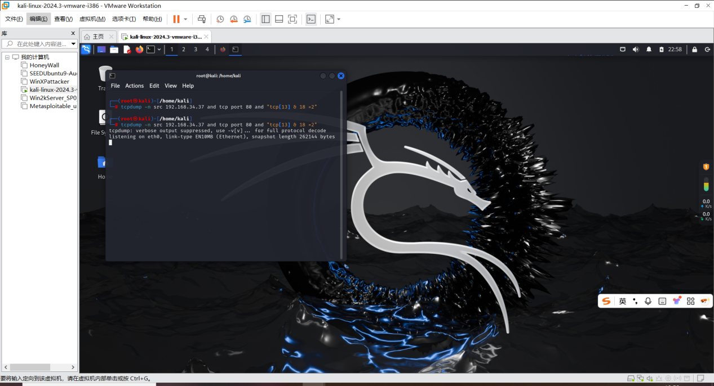Launch terminal emulator from Kali panel launcher
The image size is (714, 386).
tap(150, 50)
